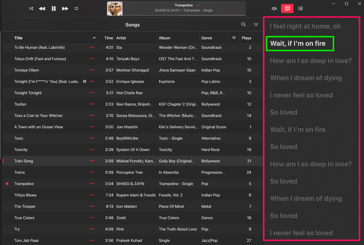This screenshot has width=364, height=245.
Task: Click genre Hard Rock
Action: (x=210, y=149)
